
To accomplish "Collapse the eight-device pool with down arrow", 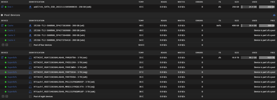I will click(3, 96).
